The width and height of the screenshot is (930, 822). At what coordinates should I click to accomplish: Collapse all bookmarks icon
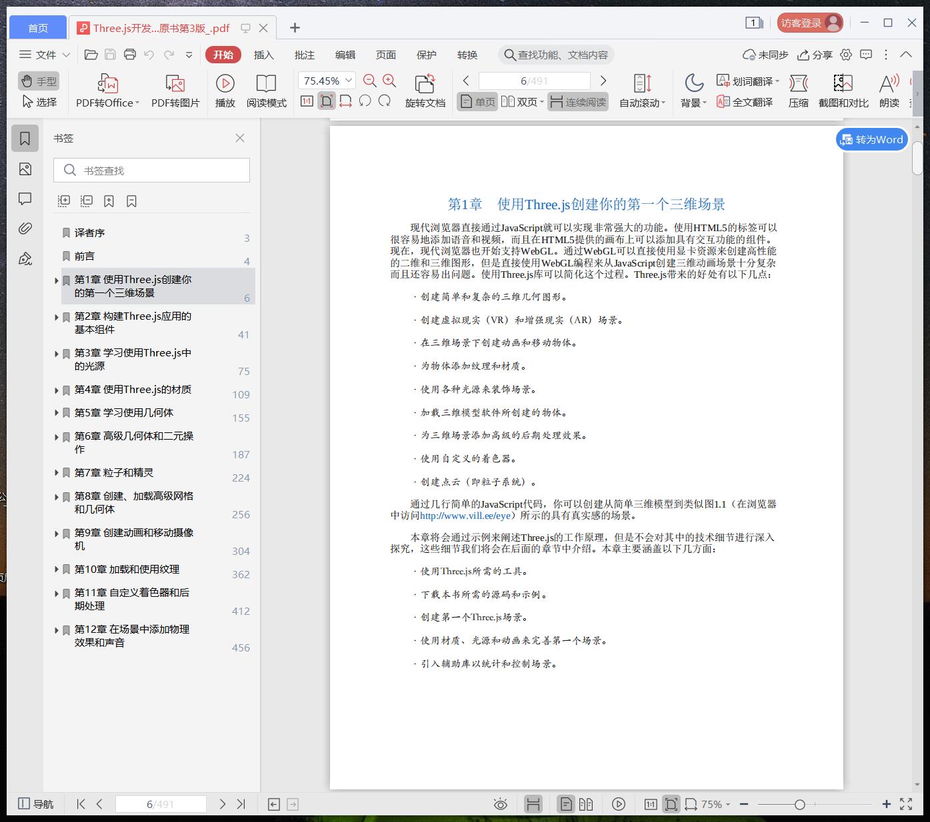point(87,201)
